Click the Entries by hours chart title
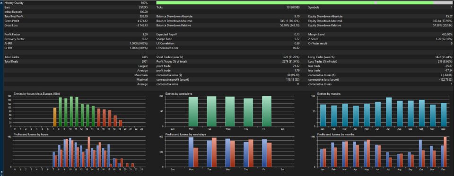 tap(37, 93)
